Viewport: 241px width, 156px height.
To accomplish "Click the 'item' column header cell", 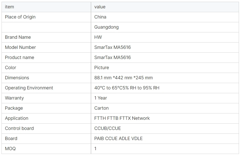I will (x=9, y=7).
